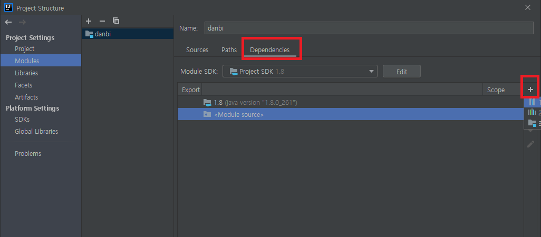Screen dimensions: 541x237
Task: Copy the selected module
Action: [116, 21]
